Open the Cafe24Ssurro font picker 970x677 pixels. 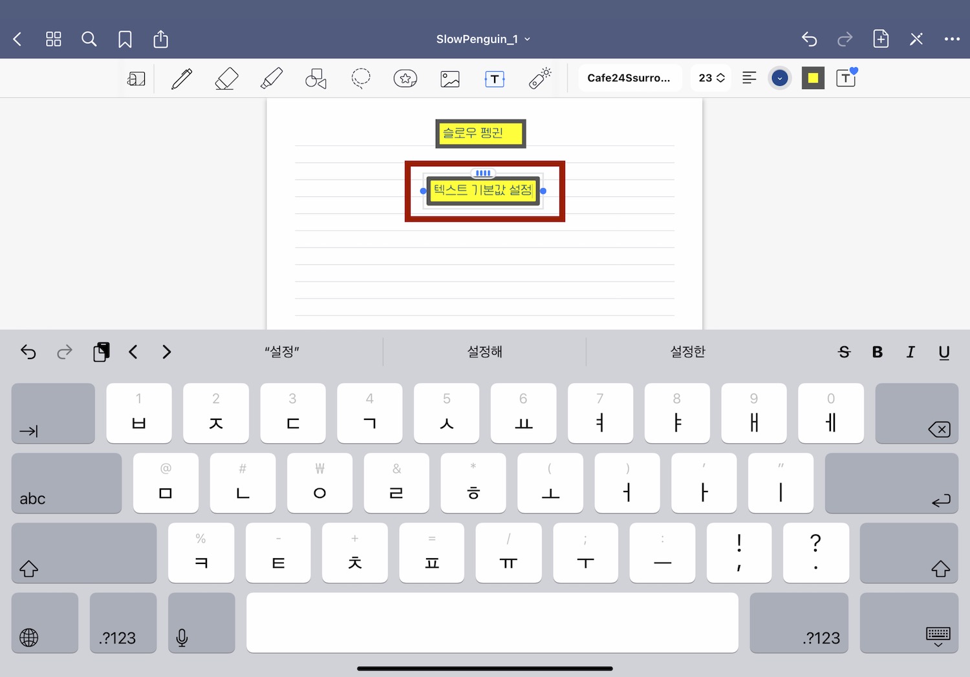(629, 78)
